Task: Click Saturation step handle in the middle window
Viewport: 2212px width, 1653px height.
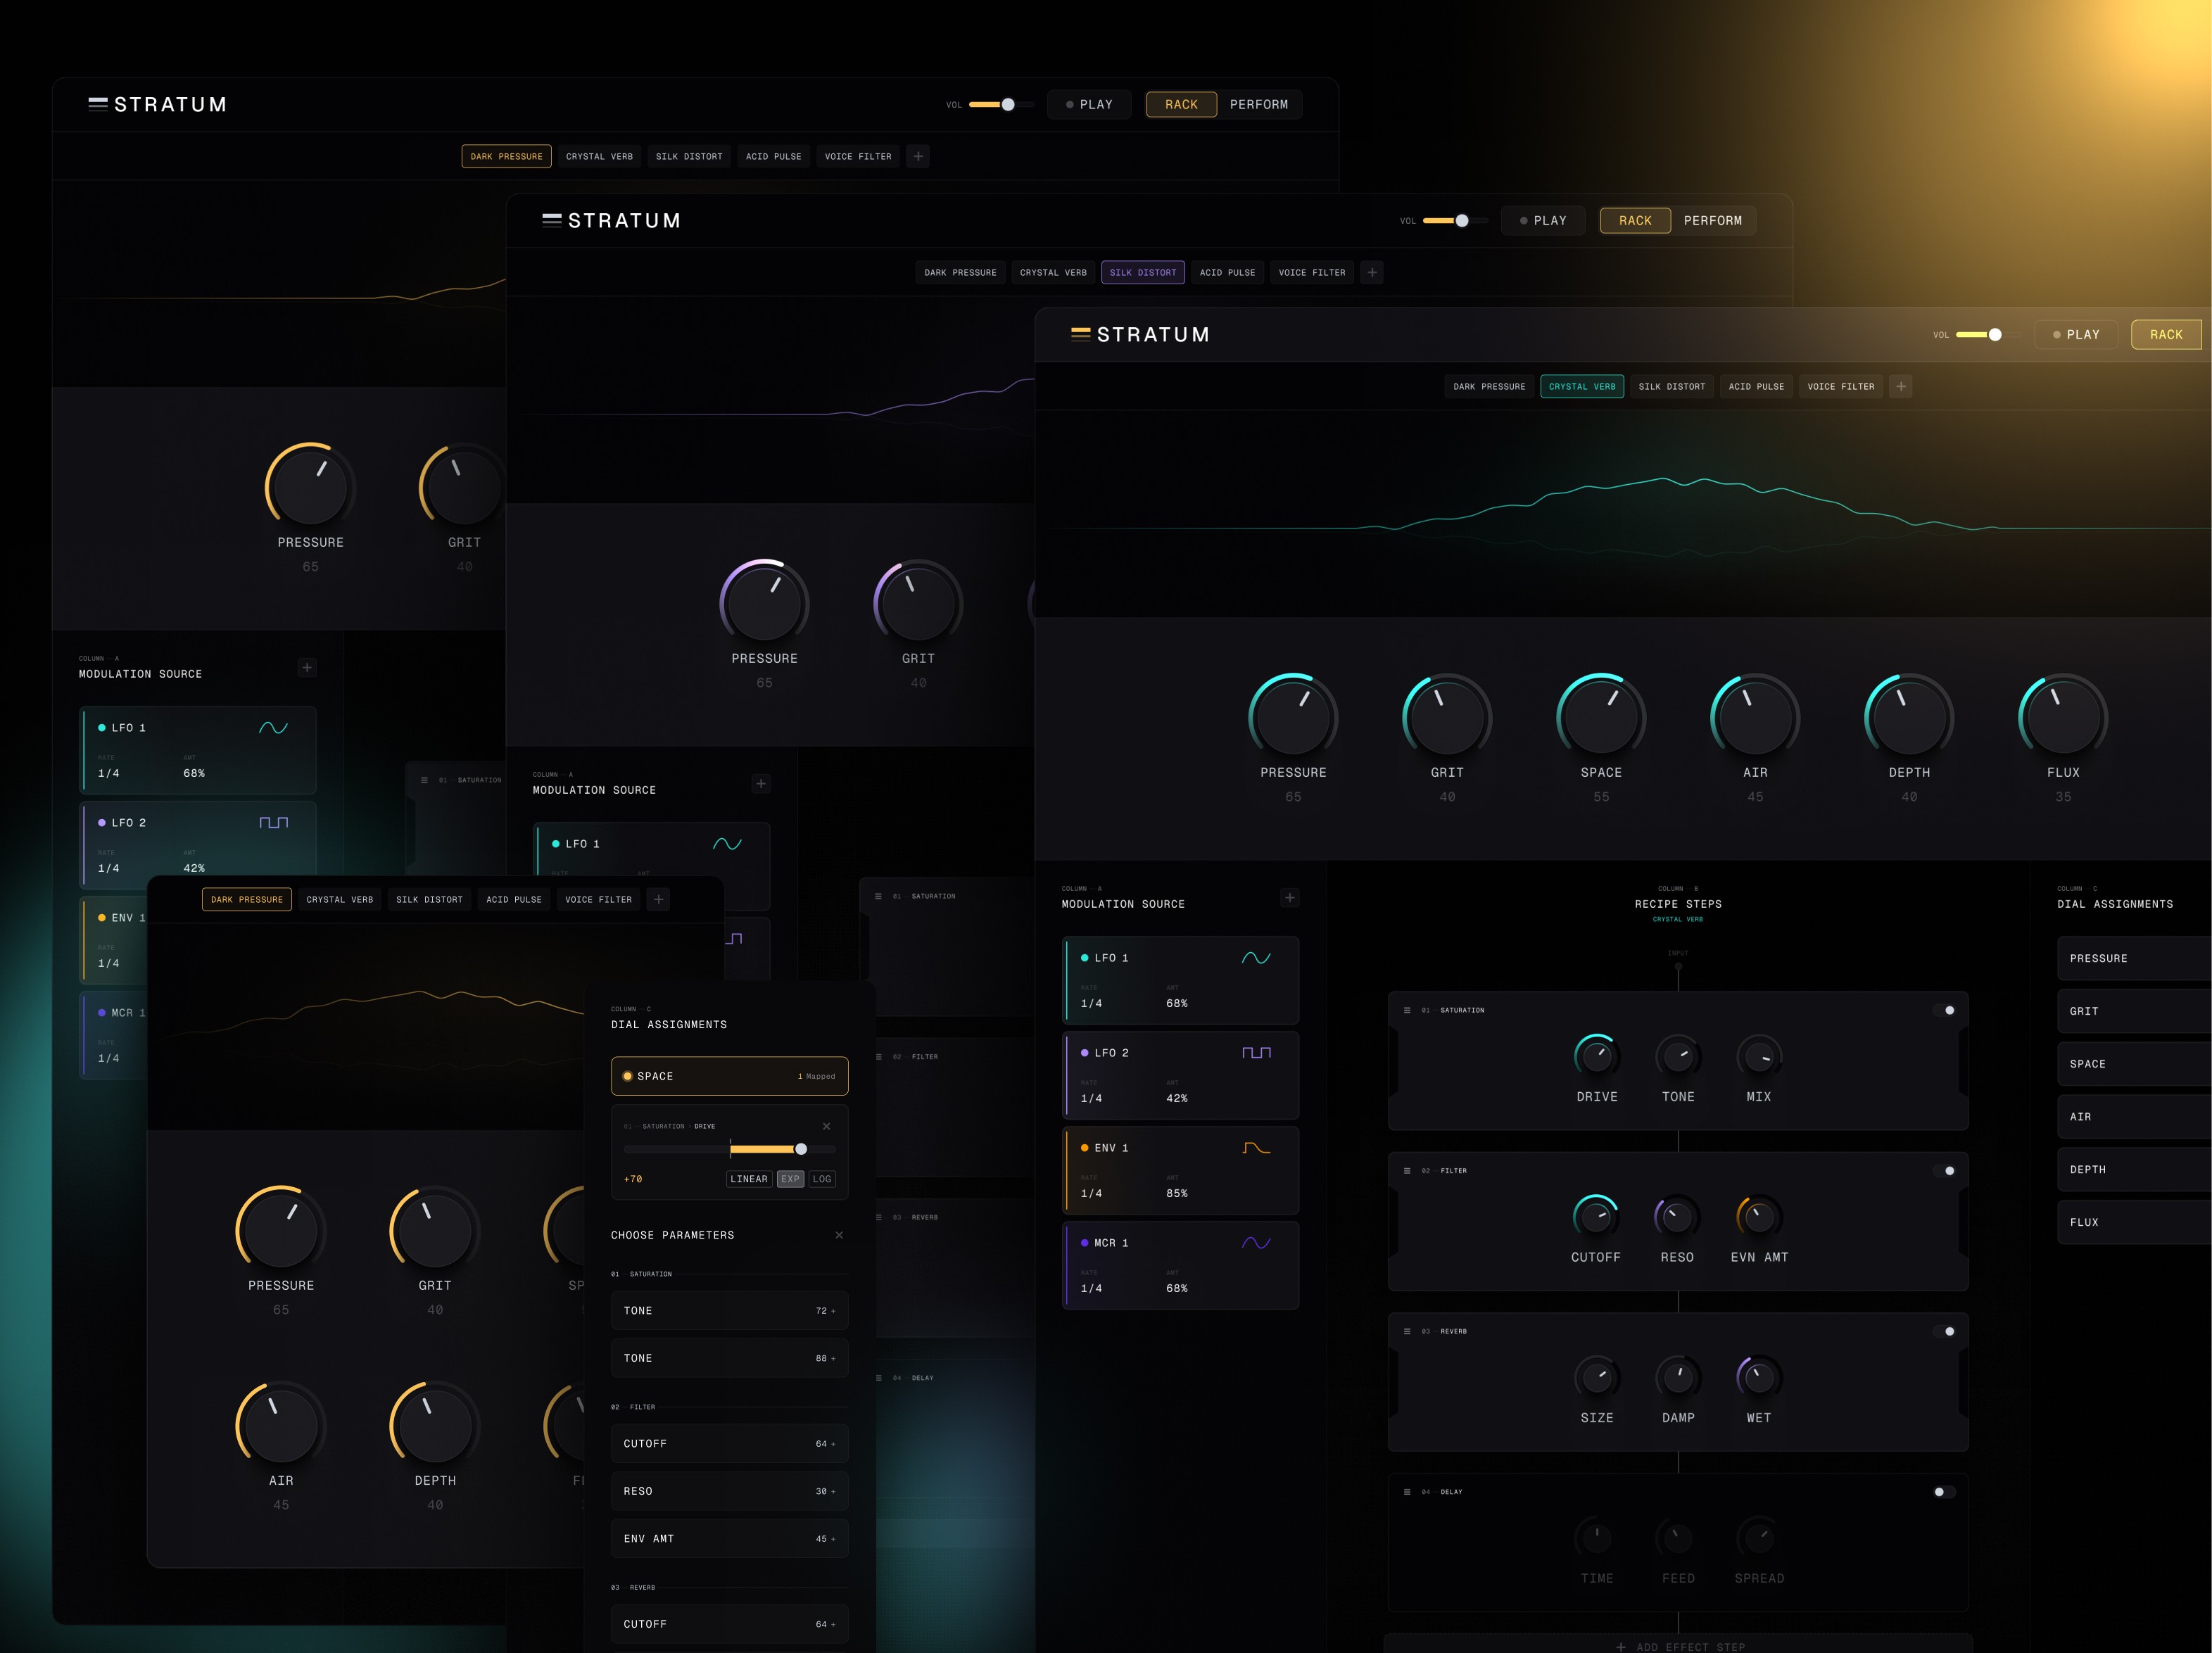Action: tap(878, 896)
